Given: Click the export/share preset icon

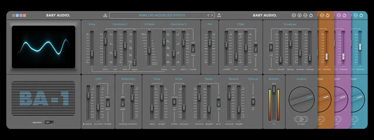Looking at the screenshot, I should (219, 15).
